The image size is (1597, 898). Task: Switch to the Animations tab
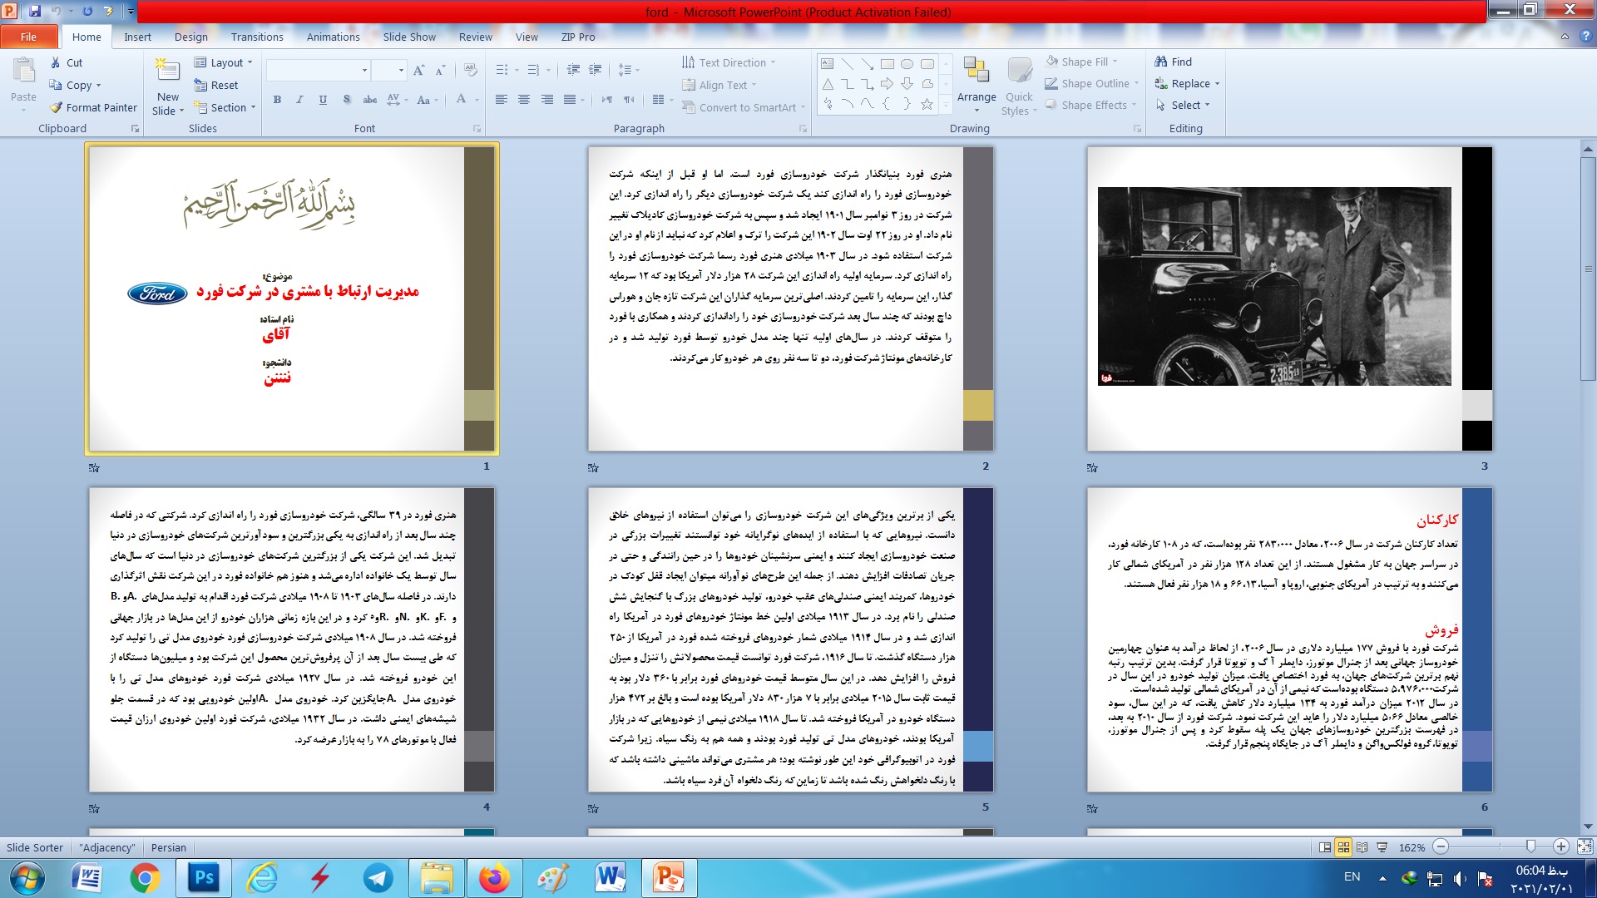pyautogui.click(x=333, y=37)
